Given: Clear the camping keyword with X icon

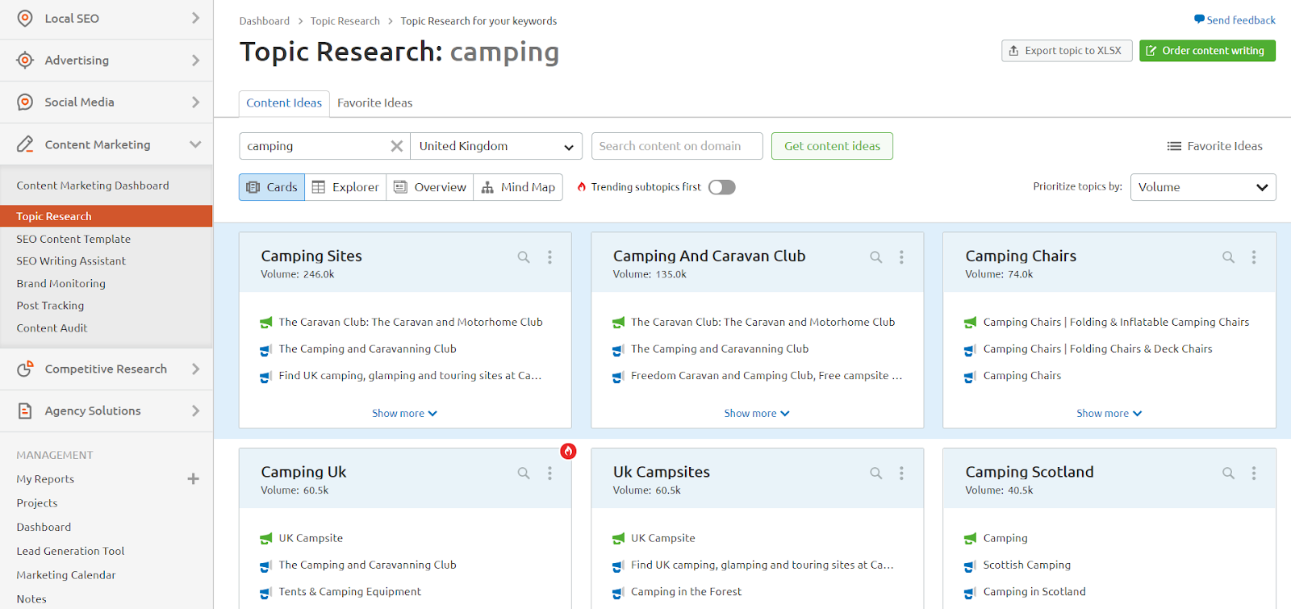Looking at the screenshot, I should pyautogui.click(x=396, y=146).
